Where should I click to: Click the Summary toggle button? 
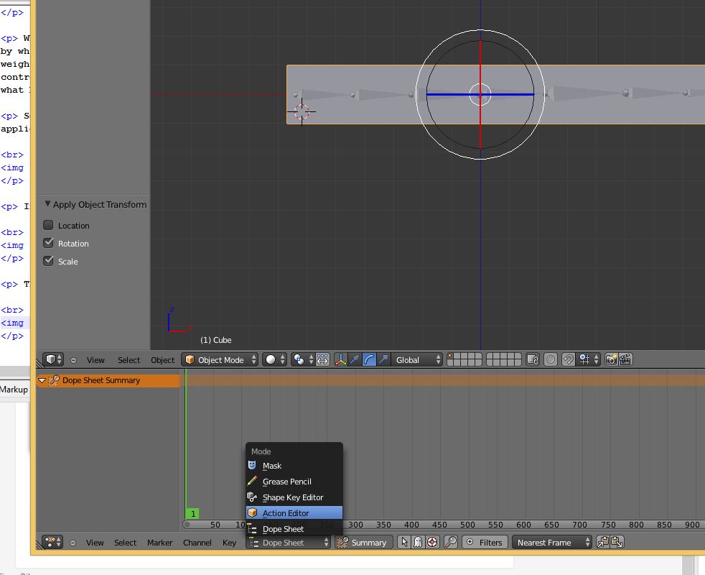click(x=363, y=543)
